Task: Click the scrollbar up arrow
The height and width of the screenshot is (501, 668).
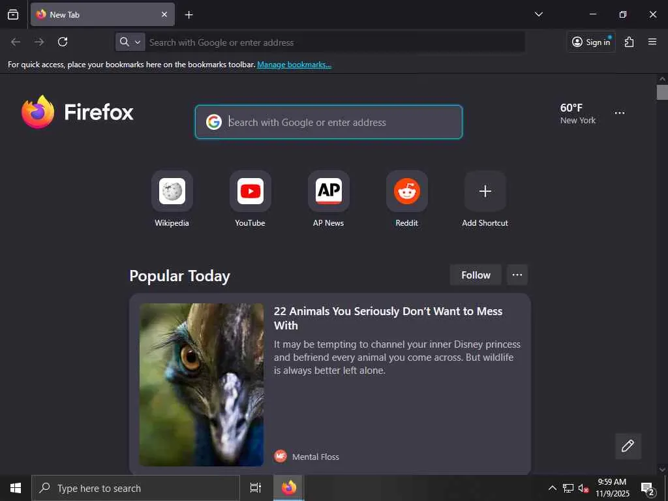Action: tap(662, 79)
